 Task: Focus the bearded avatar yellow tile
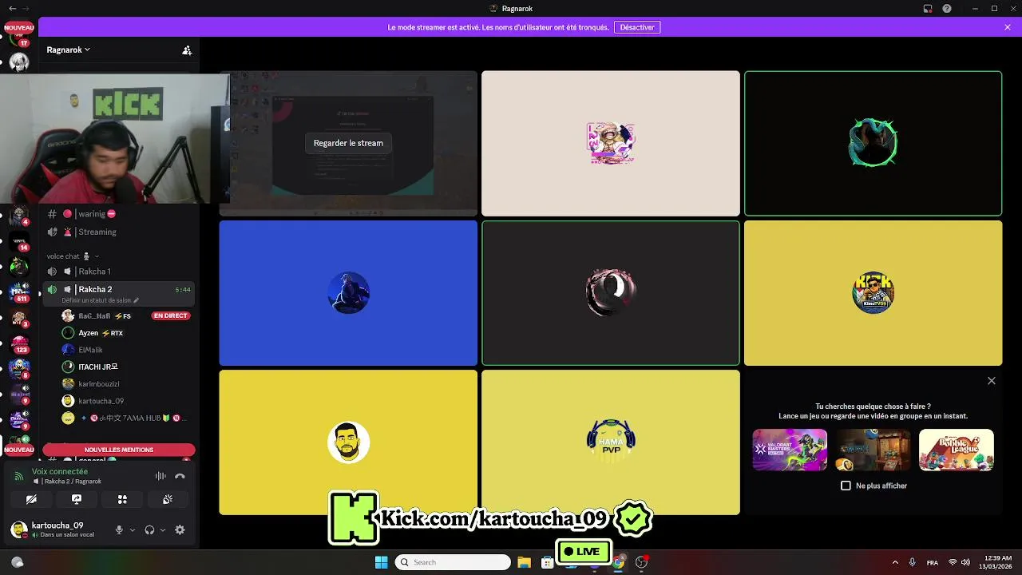click(x=348, y=442)
